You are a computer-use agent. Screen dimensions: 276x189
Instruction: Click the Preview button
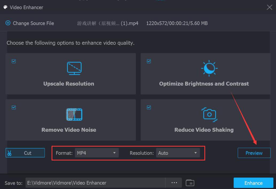(x=254, y=153)
